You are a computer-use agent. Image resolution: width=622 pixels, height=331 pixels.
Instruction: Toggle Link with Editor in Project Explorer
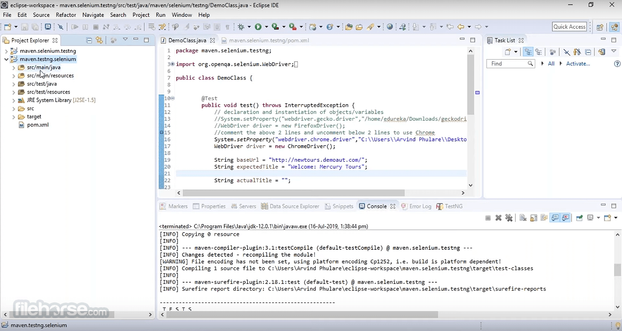pos(99,40)
